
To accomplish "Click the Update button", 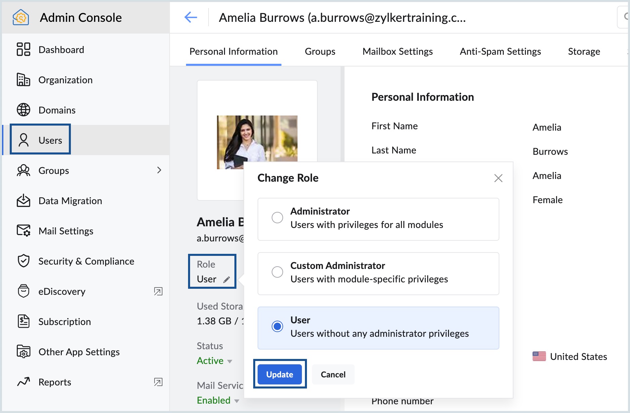I will coord(280,374).
